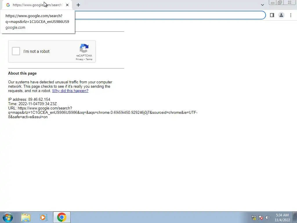Close the Google search tab
The image size is (297, 223).
[67, 5]
